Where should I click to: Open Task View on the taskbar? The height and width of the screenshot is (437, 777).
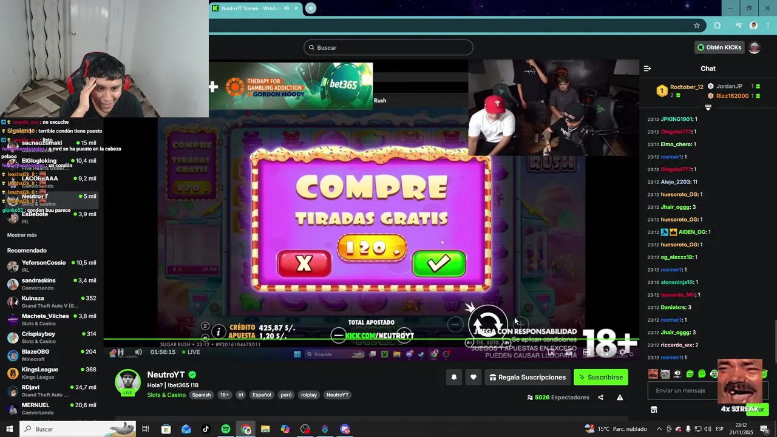click(146, 429)
